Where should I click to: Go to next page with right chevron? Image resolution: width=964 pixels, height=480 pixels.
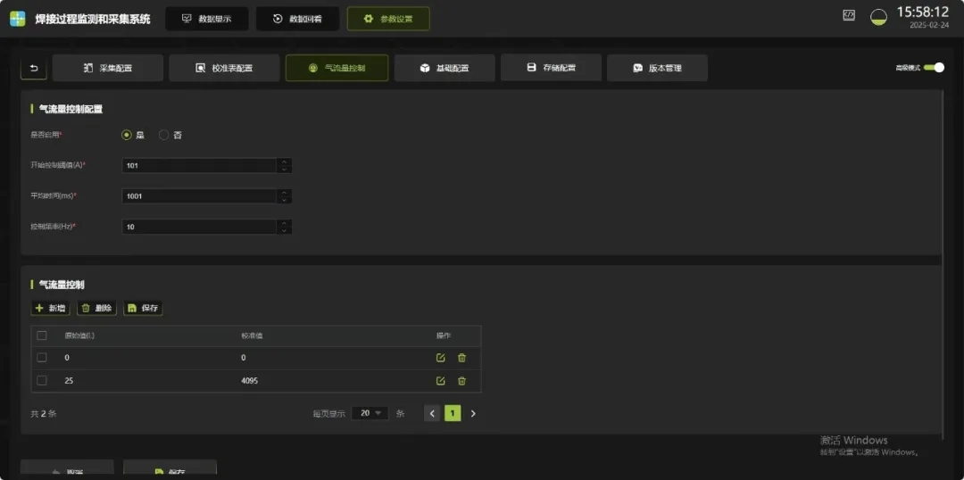[x=473, y=413]
